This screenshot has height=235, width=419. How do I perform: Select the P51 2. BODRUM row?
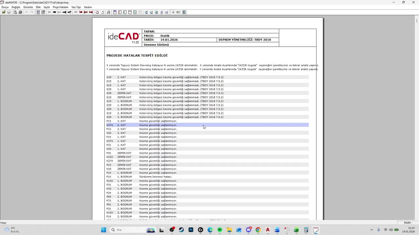[x=207, y=205]
